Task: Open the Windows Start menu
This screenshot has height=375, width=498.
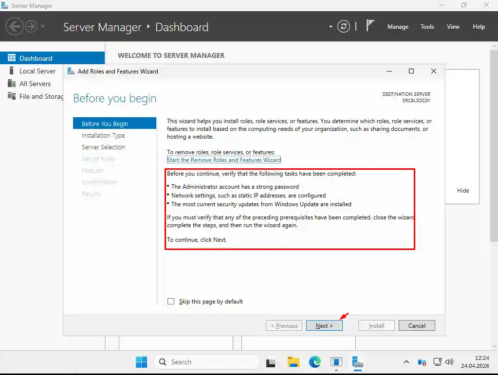Action: click(141, 362)
